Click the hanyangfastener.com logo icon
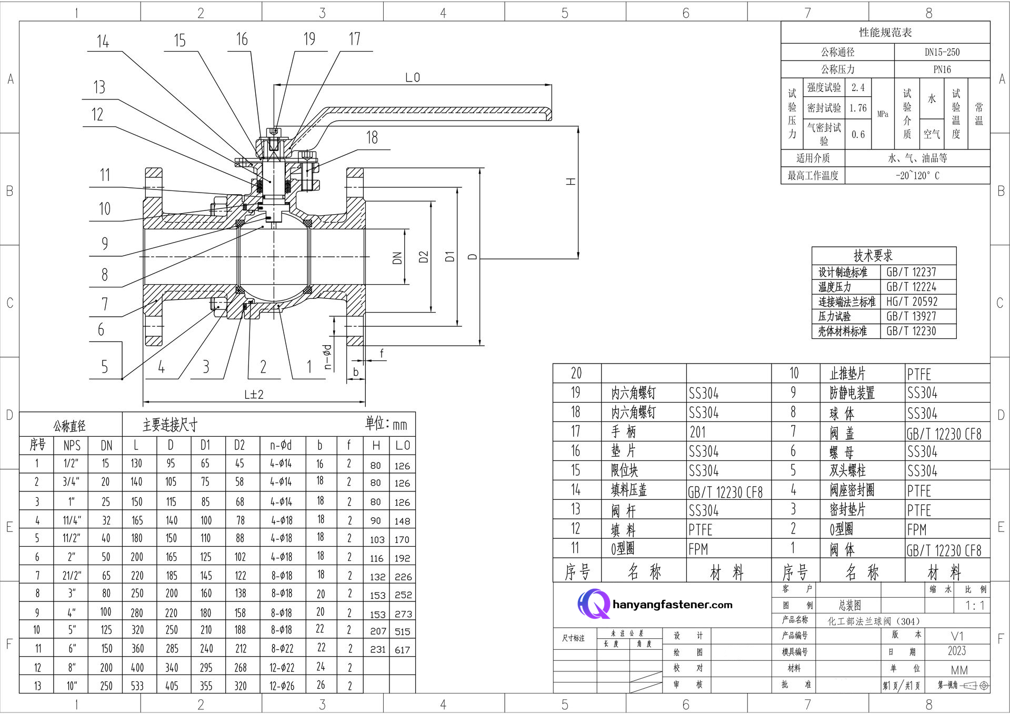This screenshot has width=1010, height=714. tap(594, 604)
